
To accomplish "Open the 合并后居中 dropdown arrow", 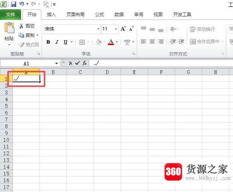I will (222, 41).
